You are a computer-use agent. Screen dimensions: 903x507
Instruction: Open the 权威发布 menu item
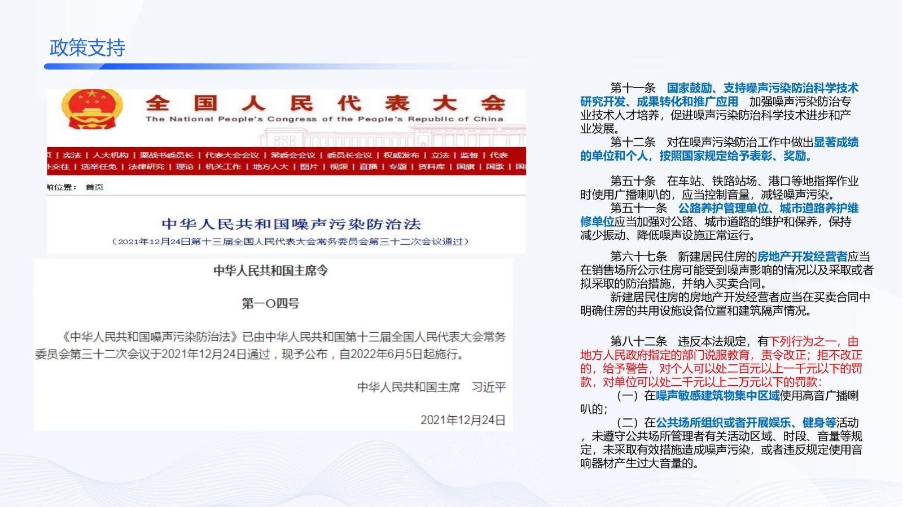[x=401, y=155]
